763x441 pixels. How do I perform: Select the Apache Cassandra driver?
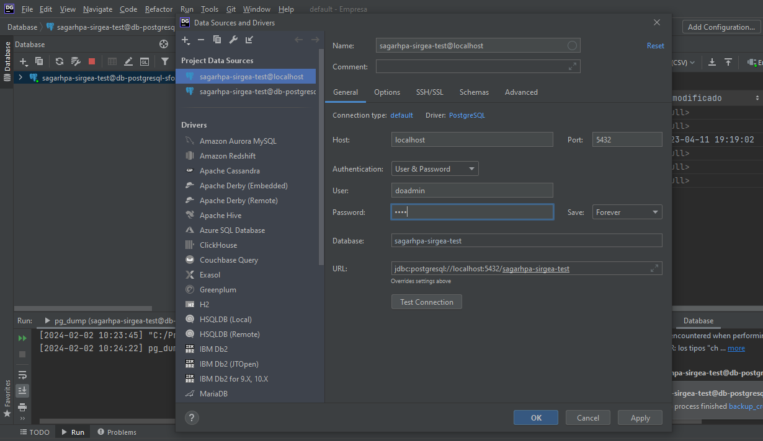pos(230,170)
